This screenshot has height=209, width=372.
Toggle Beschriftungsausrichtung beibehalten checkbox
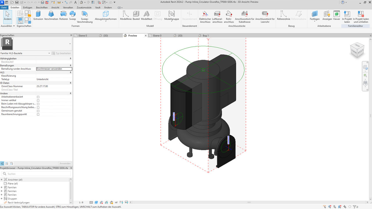pyautogui.click(x=38, y=107)
